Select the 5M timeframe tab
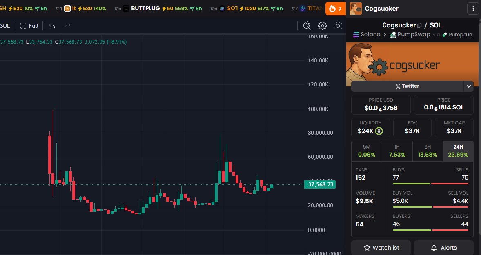Image resolution: width=481 pixels, height=255 pixels. pyautogui.click(x=367, y=151)
